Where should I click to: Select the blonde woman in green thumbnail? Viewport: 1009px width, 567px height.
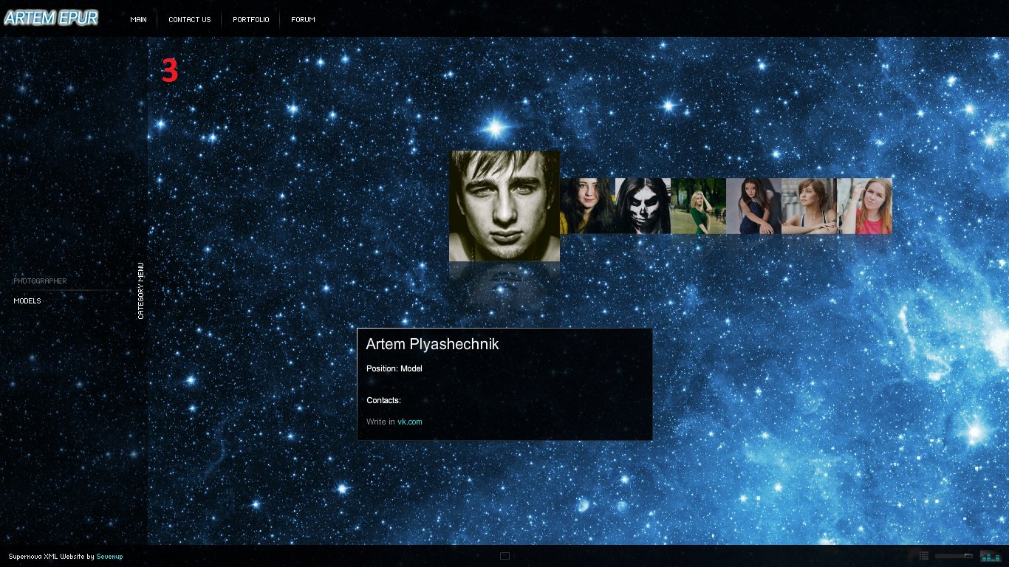pos(698,206)
